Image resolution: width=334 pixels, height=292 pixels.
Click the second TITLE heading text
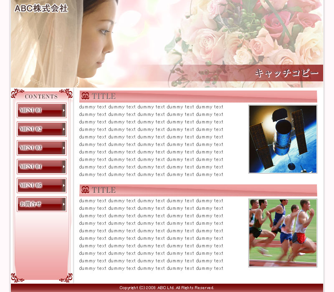click(x=104, y=190)
